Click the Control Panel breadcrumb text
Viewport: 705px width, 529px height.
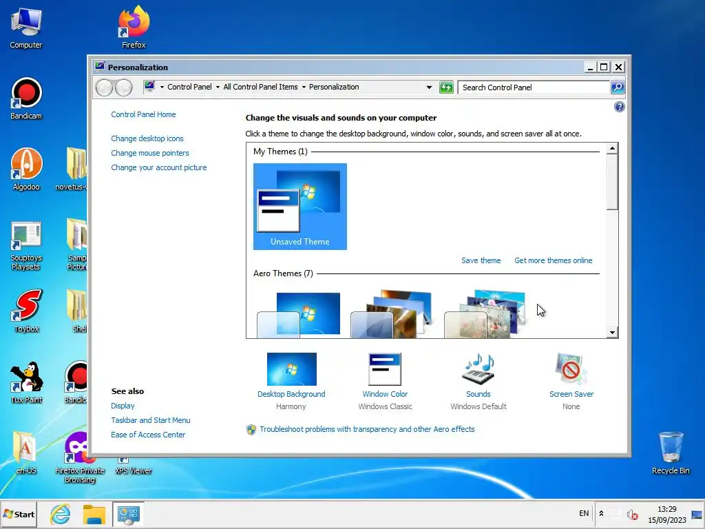click(x=189, y=87)
